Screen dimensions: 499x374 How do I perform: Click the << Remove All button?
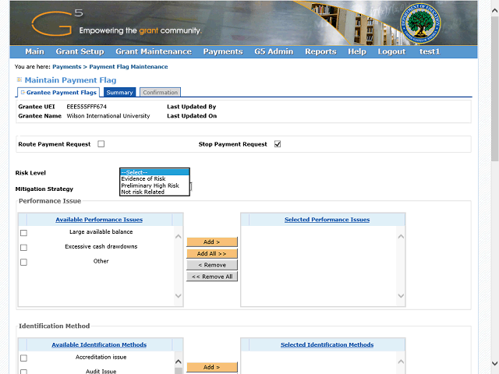(x=212, y=277)
